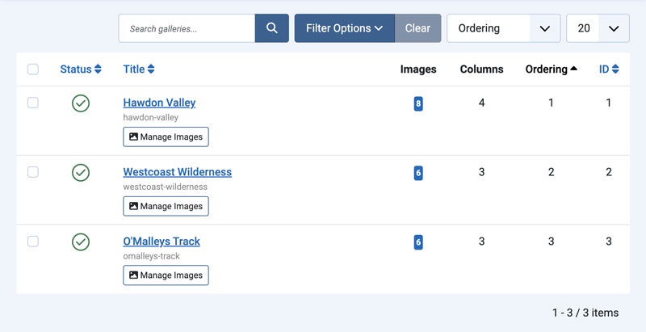Toggle published status of Westcoast Wilderness
Image resolution: width=646 pixels, height=332 pixels.
[81, 173]
